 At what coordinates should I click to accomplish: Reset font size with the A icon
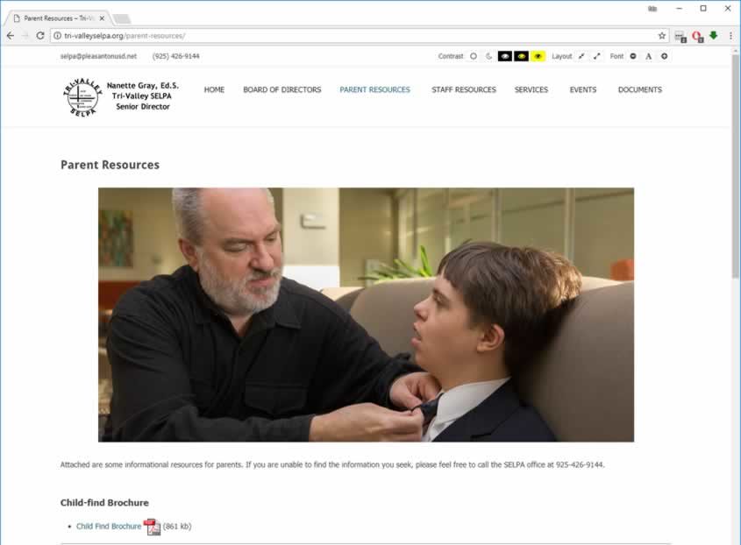pos(648,56)
